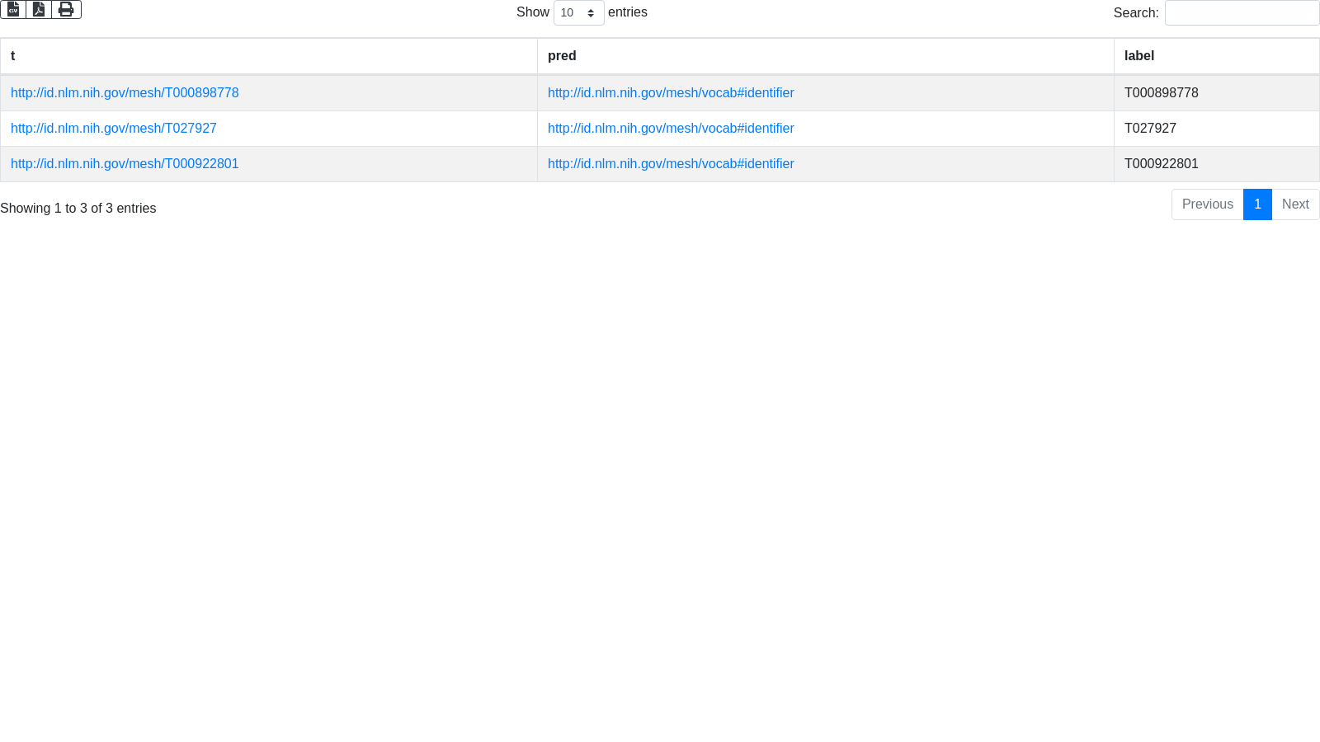1320x742 pixels.
Task: Go to Next page of results
Action: tap(1295, 204)
